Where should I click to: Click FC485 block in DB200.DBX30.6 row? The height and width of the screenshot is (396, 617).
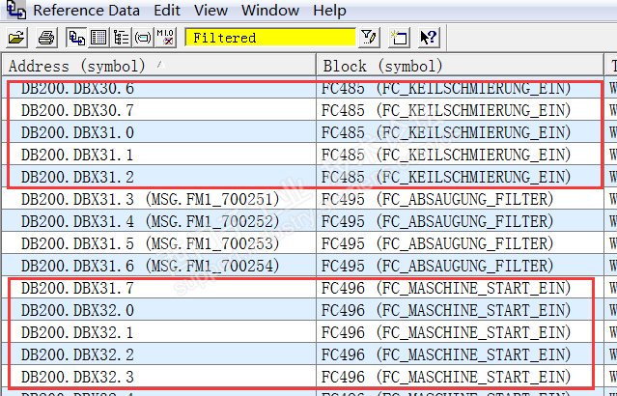tap(446, 88)
